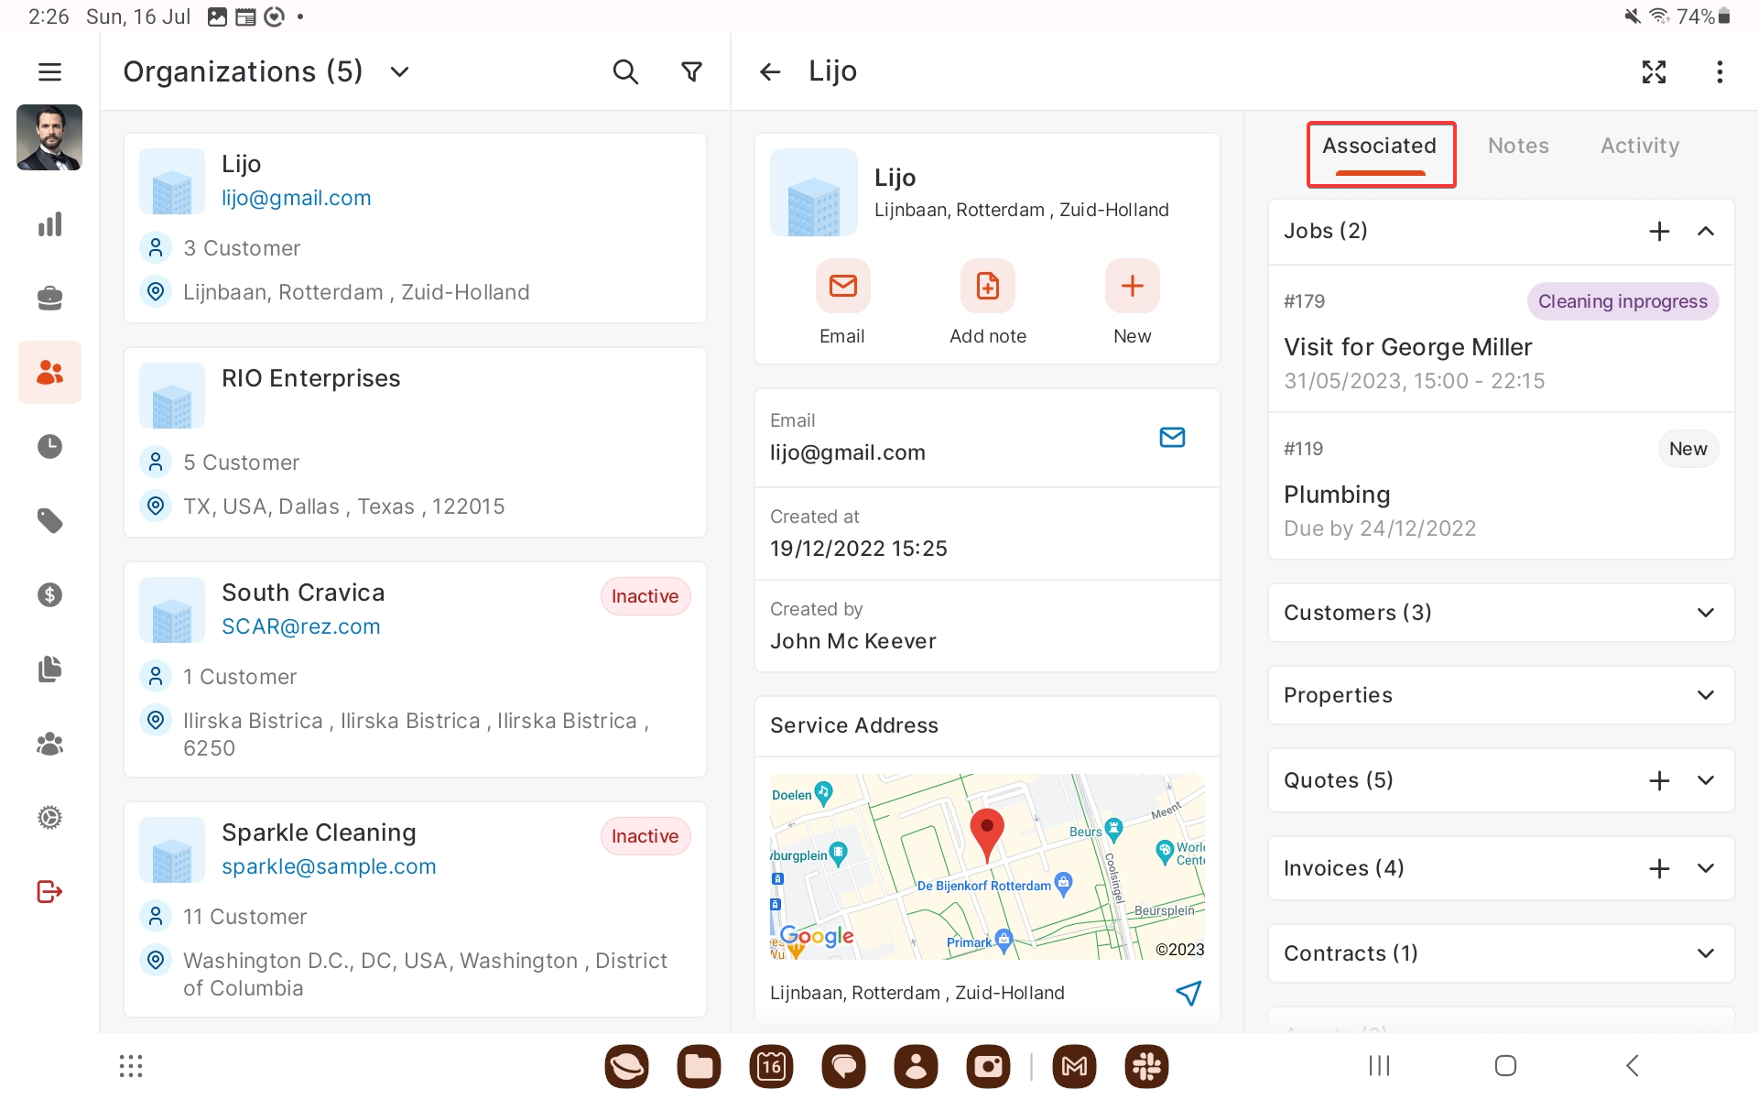Image resolution: width=1758 pixels, height=1099 pixels.
Task: Click the service address map thumbnail
Action: click(987, 866)
